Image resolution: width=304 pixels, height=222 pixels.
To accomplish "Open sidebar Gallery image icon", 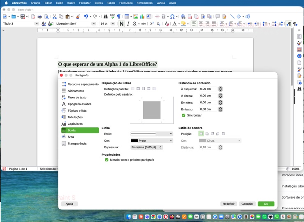I will coord(299,49).
